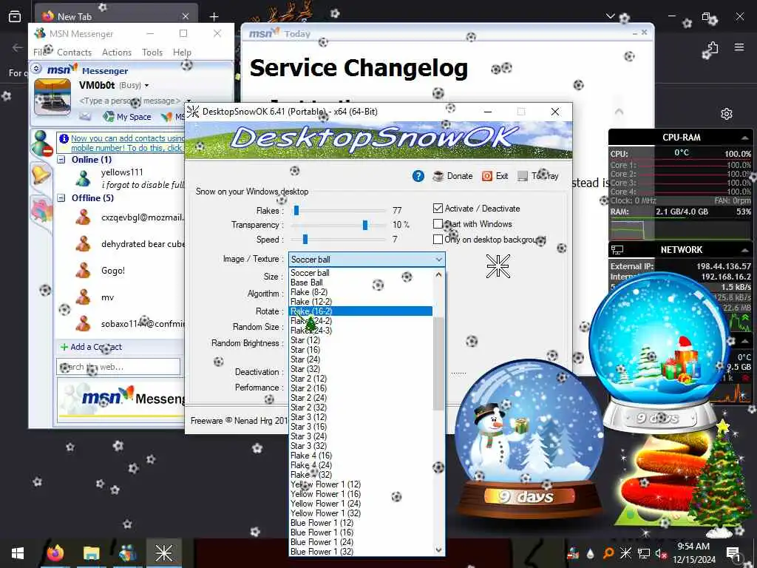Collapse the NETWORK gadget arrow
Image resolution: width=757 pixels, height=568 pixels.
click(x=745, y=250)
